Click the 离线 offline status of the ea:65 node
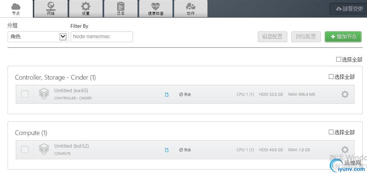This screenshot has height=175, width=367. tap(185, 95)
